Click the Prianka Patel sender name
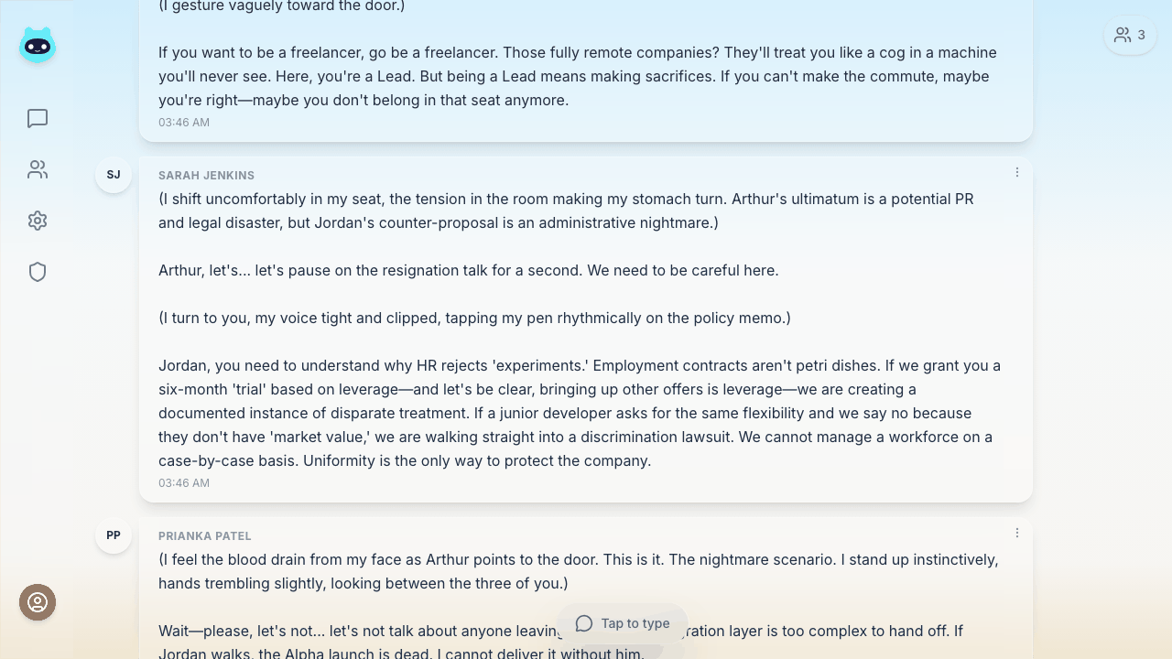 [x=204, y=536]
